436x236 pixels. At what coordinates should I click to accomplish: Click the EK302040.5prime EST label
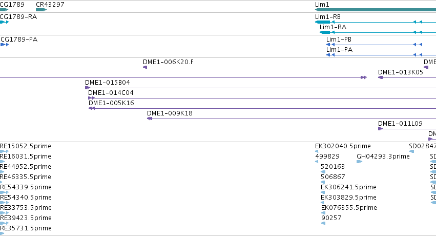tap(343, 146)
